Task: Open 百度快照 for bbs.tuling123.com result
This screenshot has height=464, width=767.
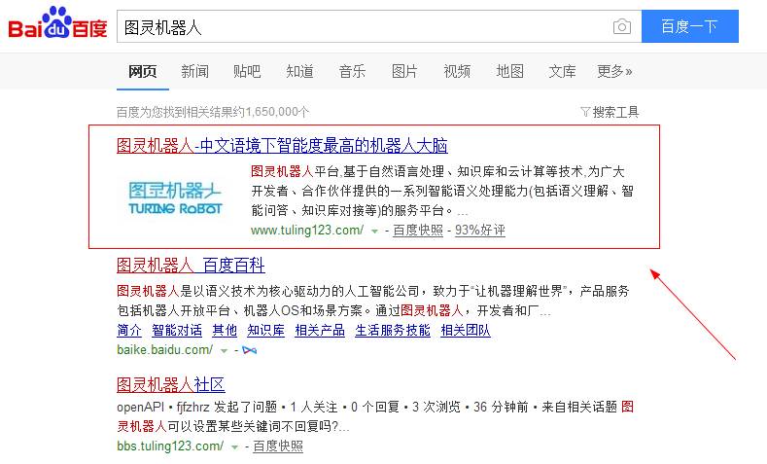Action: [278, 446]
